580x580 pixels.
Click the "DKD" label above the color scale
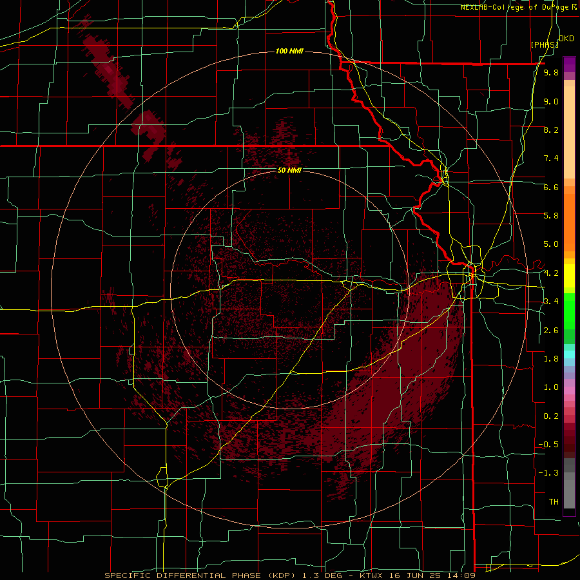coord(566,39)
